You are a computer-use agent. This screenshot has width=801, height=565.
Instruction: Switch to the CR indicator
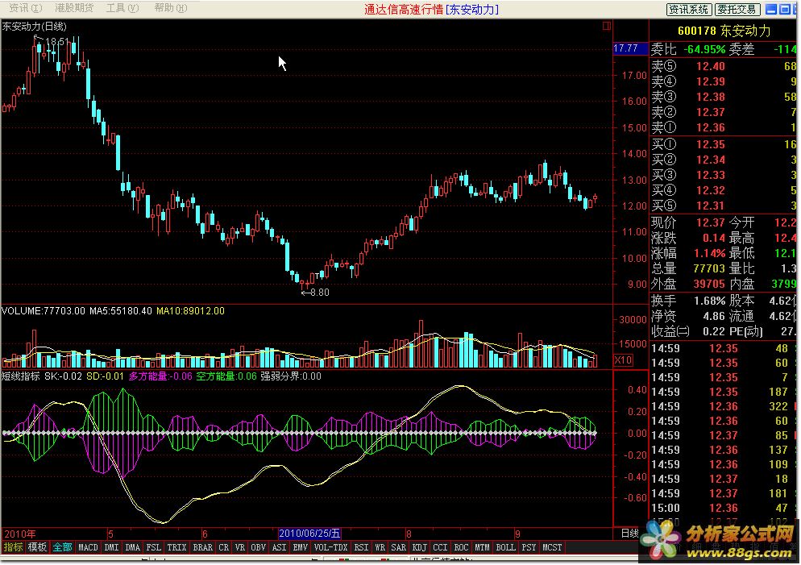tap(224, 547)
